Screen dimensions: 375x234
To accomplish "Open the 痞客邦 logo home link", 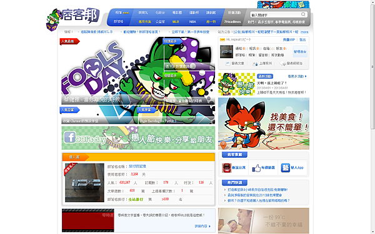I will coord(72,19).
